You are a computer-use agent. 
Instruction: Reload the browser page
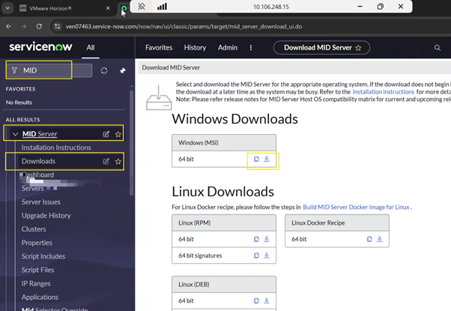click(39, 26)
